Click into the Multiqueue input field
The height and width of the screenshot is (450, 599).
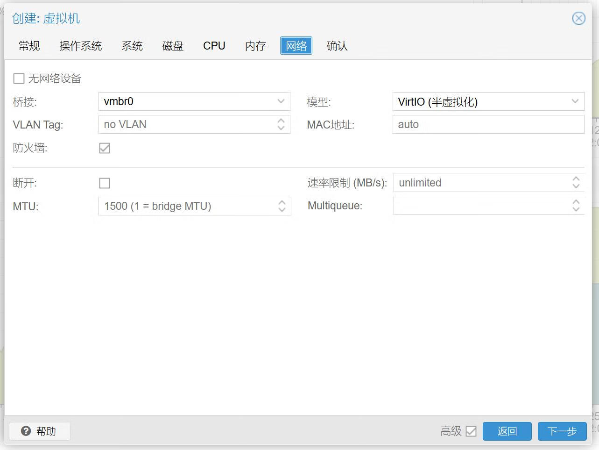point(481,206)
